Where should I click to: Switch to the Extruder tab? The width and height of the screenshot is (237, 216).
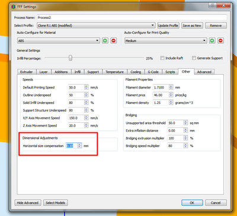tap(27, 72)
